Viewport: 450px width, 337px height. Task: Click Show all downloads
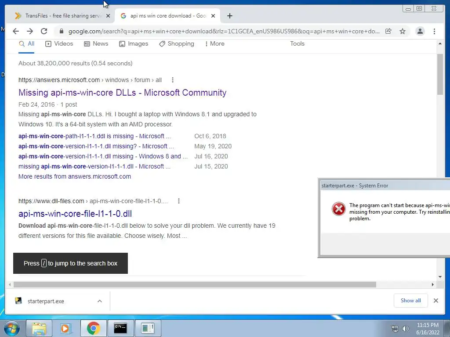411,301
